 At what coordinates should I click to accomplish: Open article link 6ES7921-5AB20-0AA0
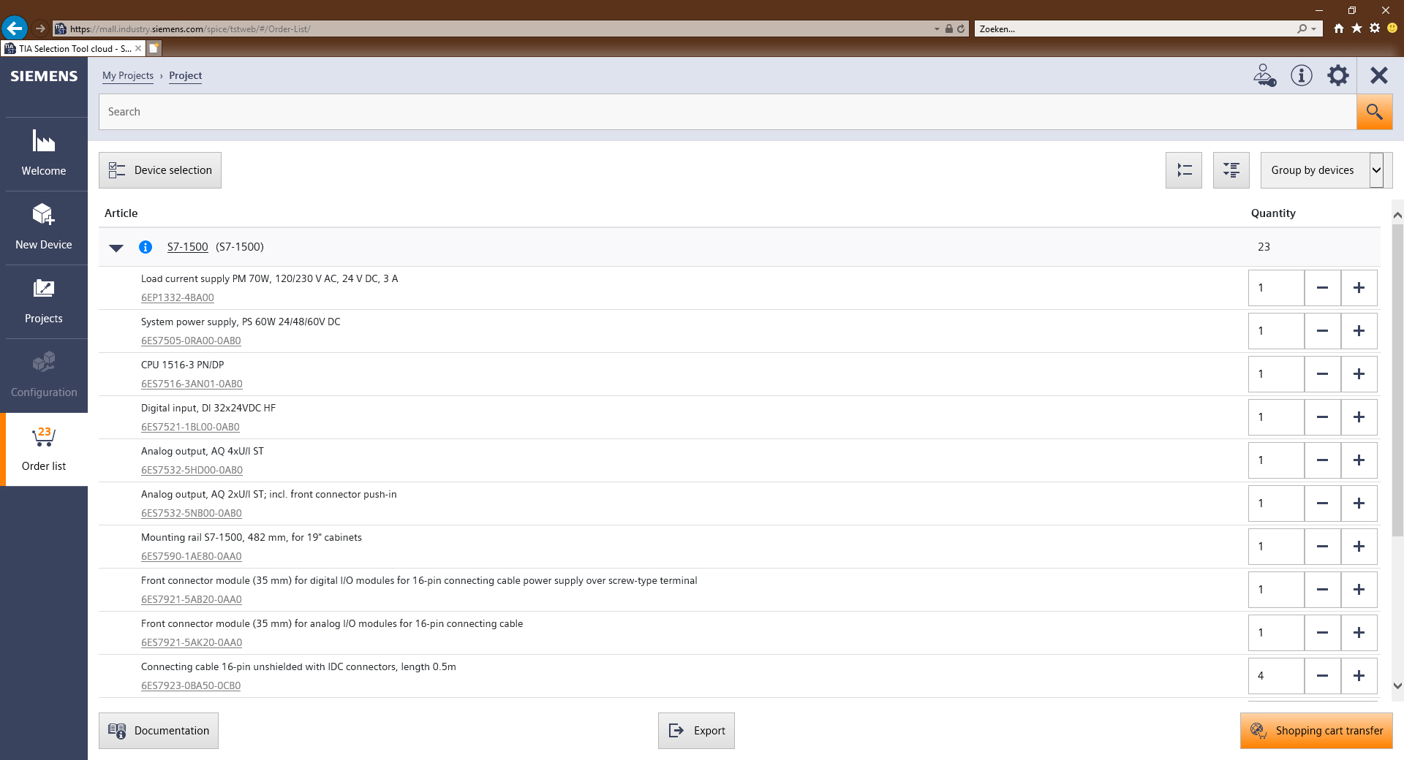(192, 599)
